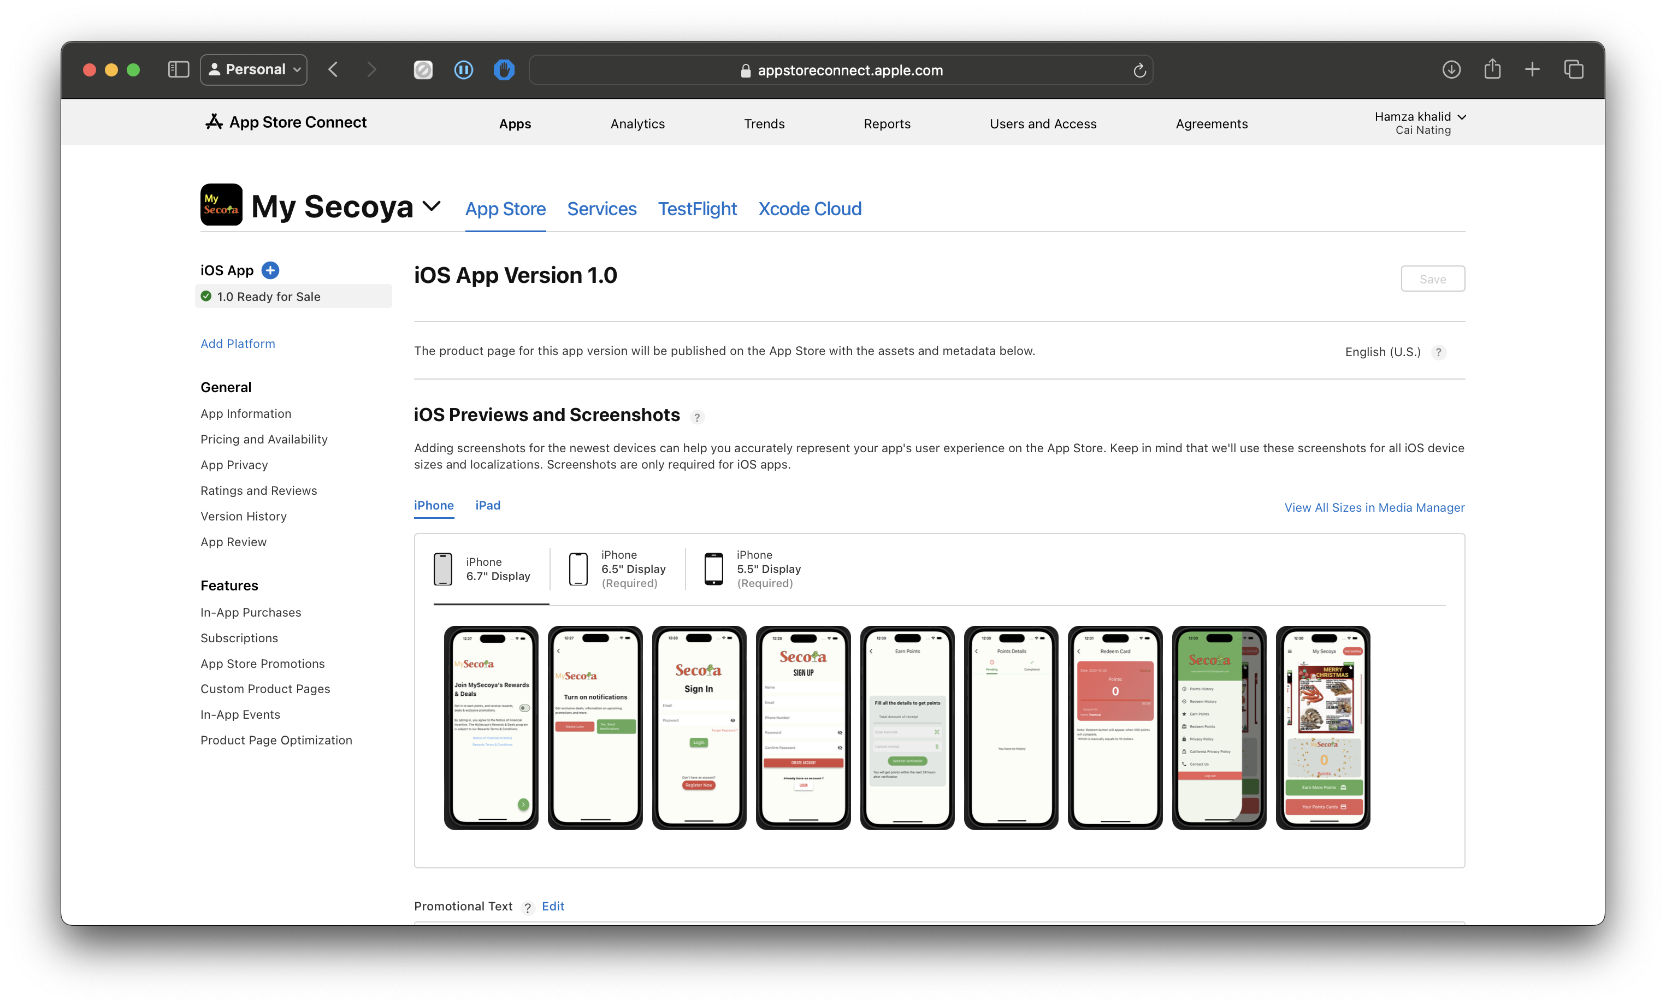
Task: Add a new iOS App version with plus
Action: click(270, 270)
